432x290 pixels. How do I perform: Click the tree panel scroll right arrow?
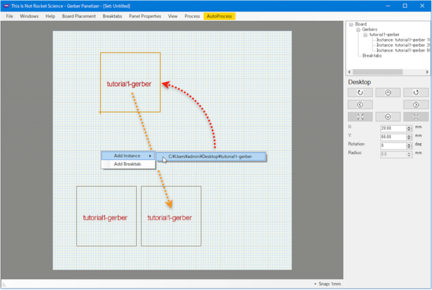click(x=427, y=72)
